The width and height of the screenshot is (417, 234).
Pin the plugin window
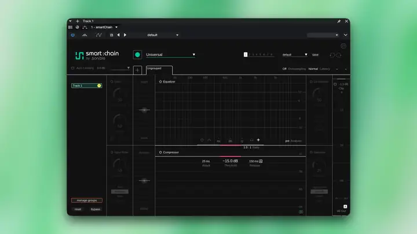(339, 21)
